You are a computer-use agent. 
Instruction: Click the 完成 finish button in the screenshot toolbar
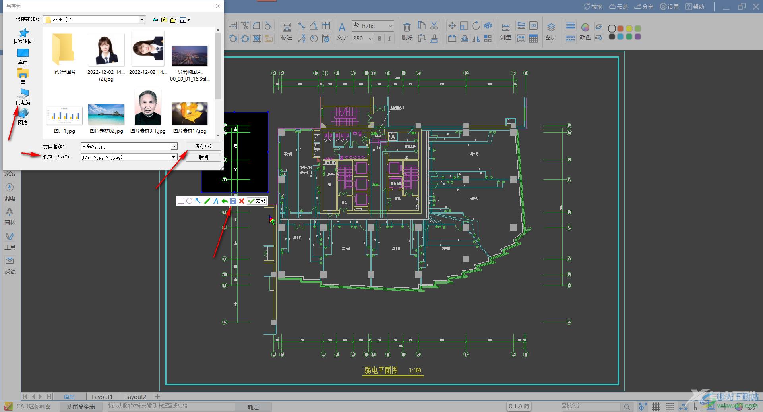pyautogui.click(x=257, y=201)
